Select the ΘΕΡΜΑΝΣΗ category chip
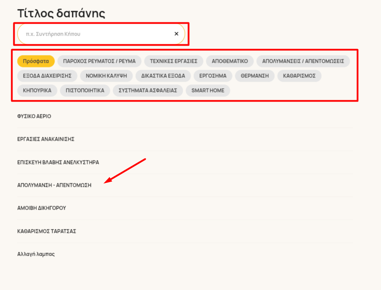 (x=255, y=76)
